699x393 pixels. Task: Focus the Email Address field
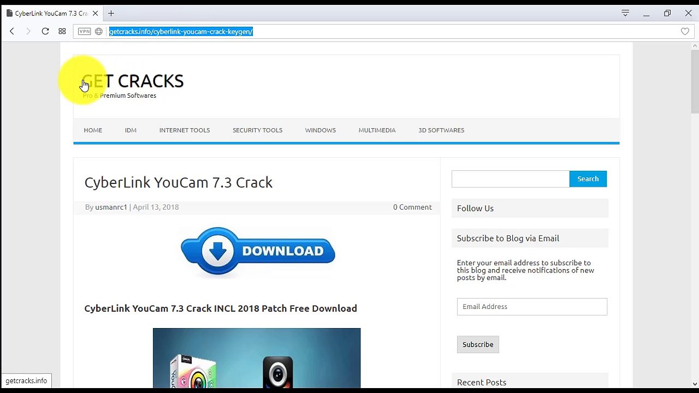(532, 307)
